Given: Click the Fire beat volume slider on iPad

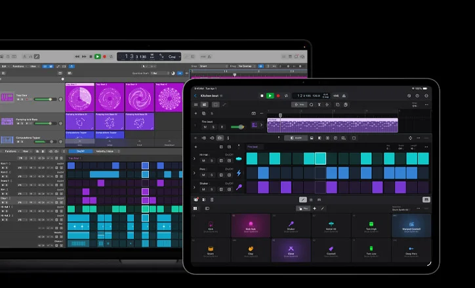Looking at the screenshot, I should [x=237, y=127].
